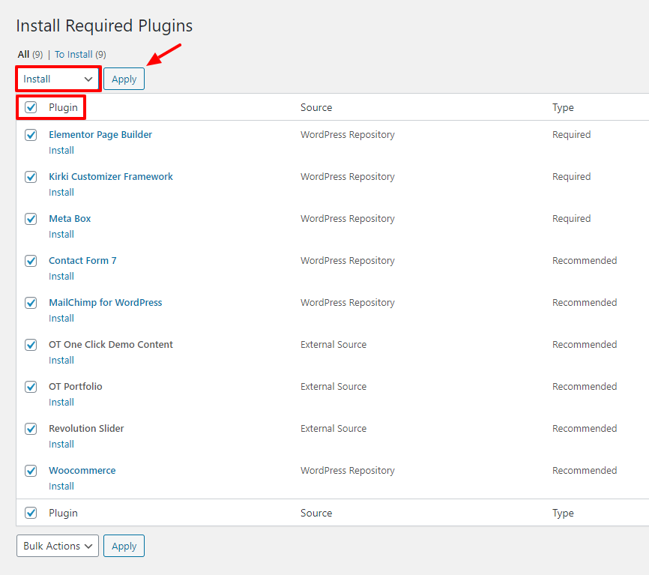
Task: Click the OT Portfolio plugin name
Action: [76, 386]
